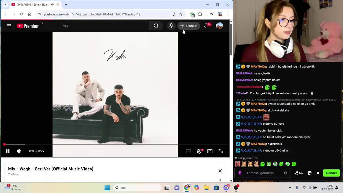Open Chrome three-dot menu
This screenshot has height=193, width=343.
pyautogui.click(x=228, y=14)
